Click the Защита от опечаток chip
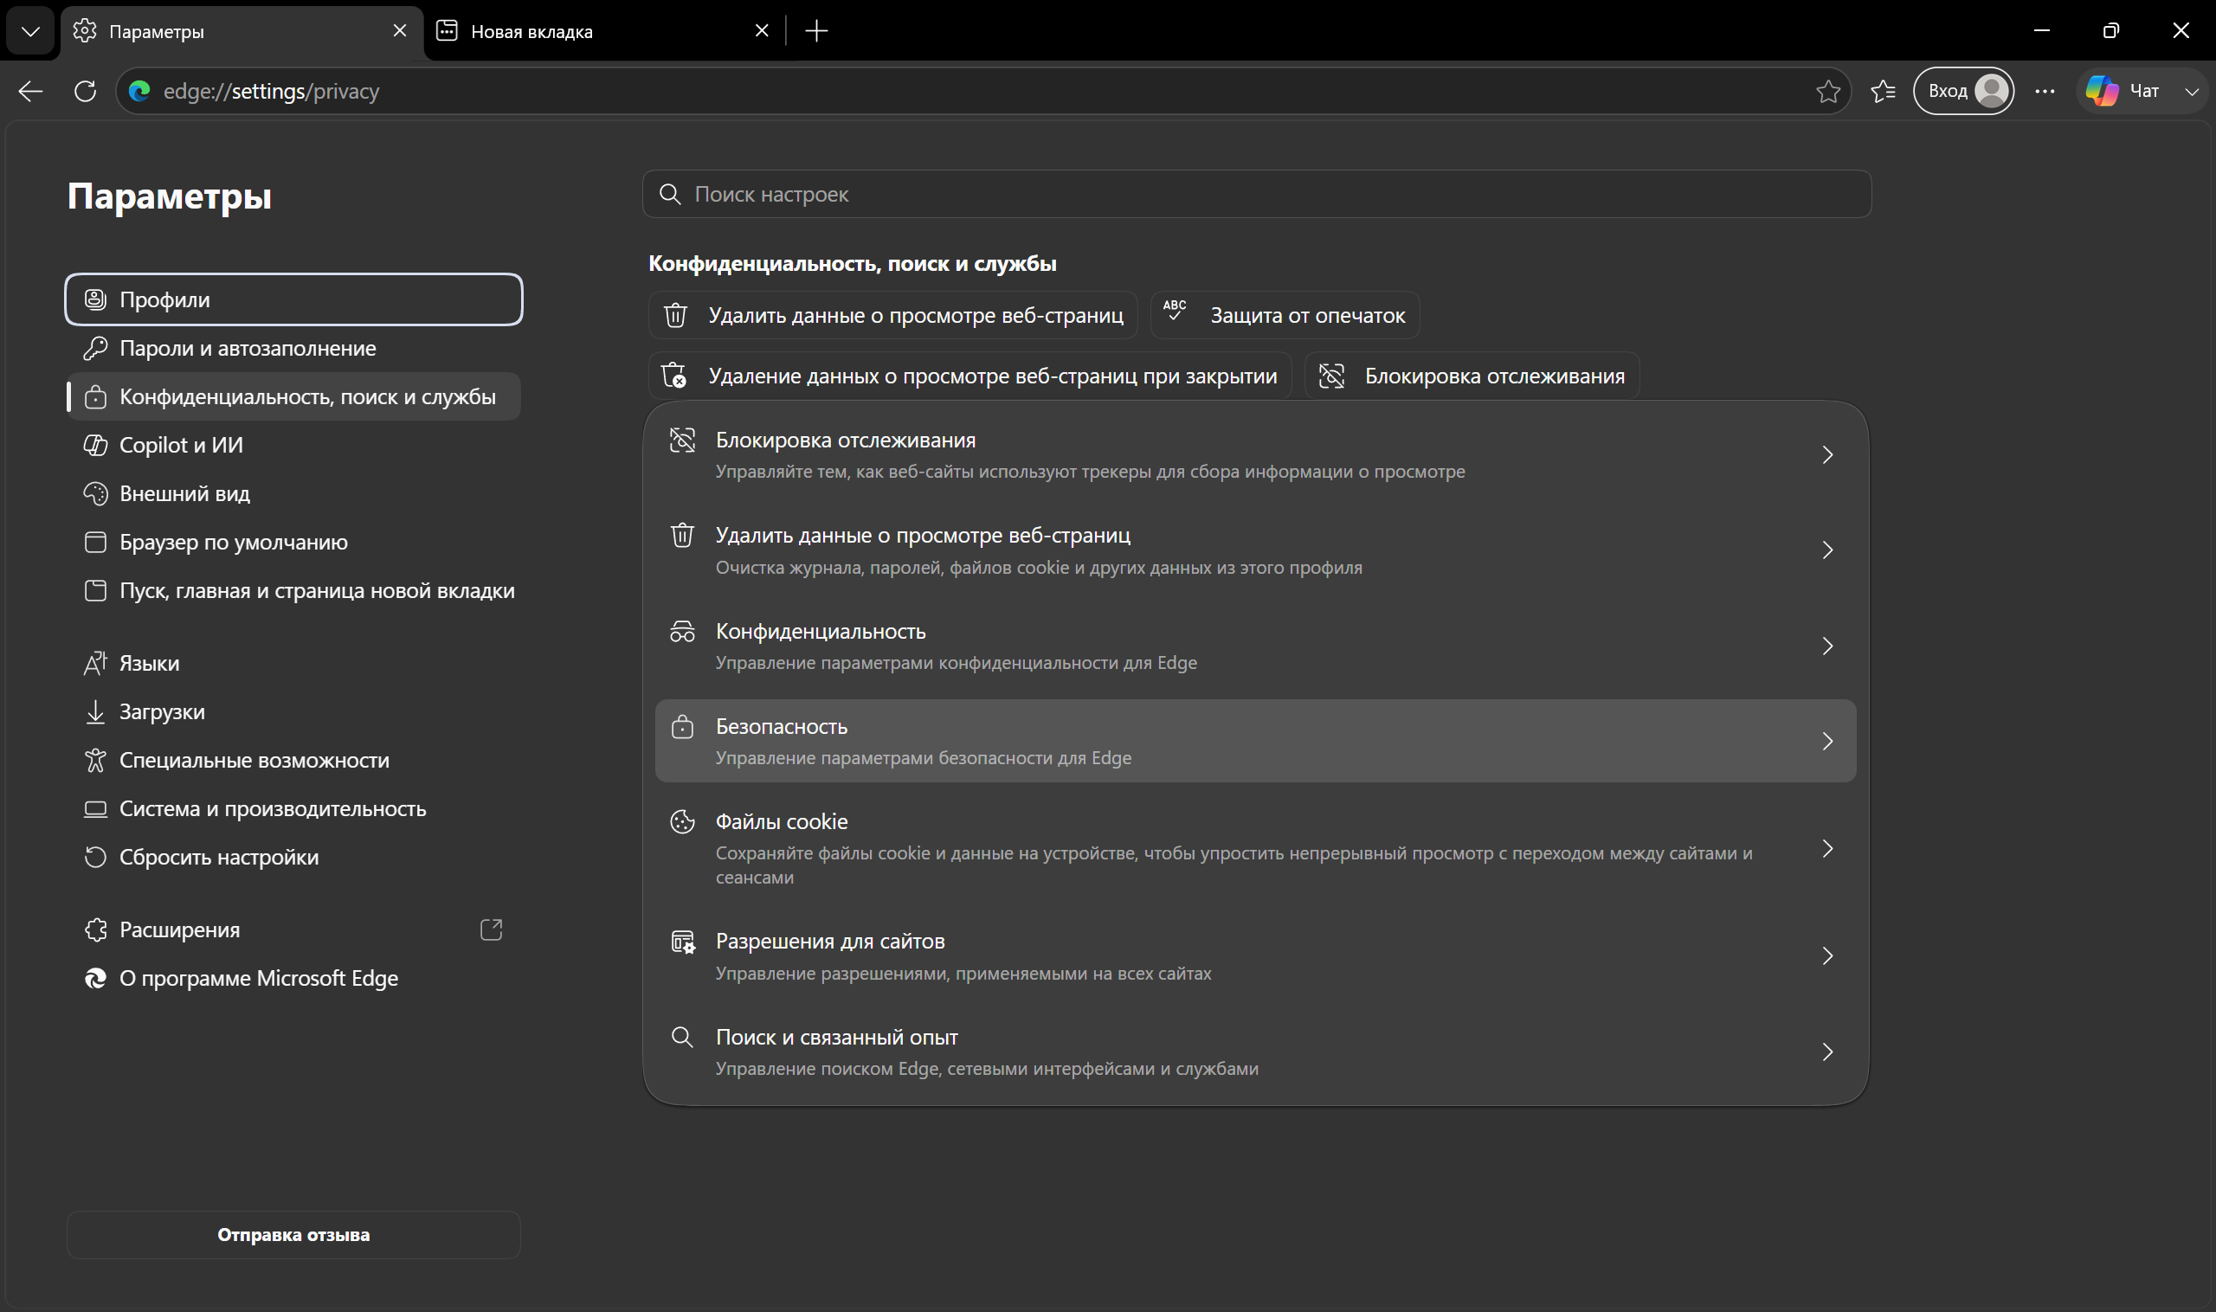2216x1312 pixels. [x=1285, y=316]
